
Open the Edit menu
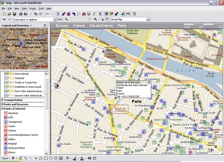[10, 9]
